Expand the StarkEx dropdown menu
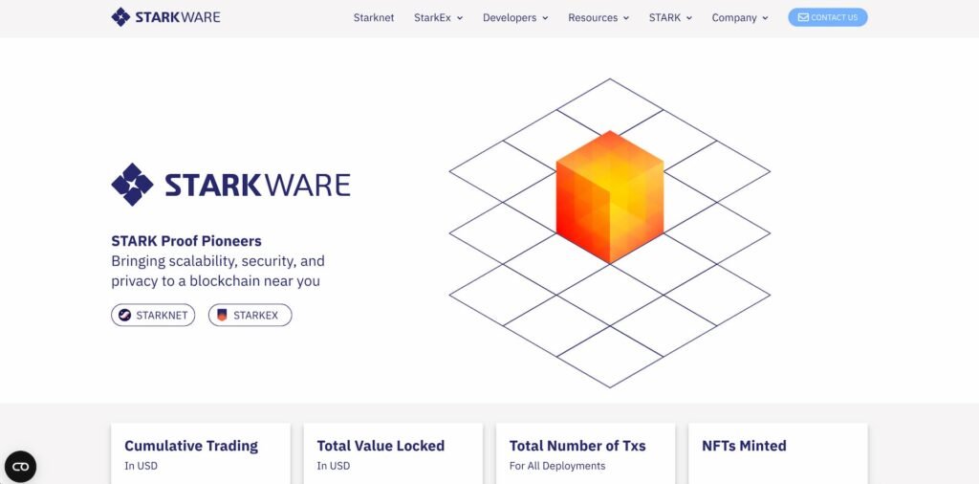The width and height of the screenshot is (979, 484). (x=438, y=18)
